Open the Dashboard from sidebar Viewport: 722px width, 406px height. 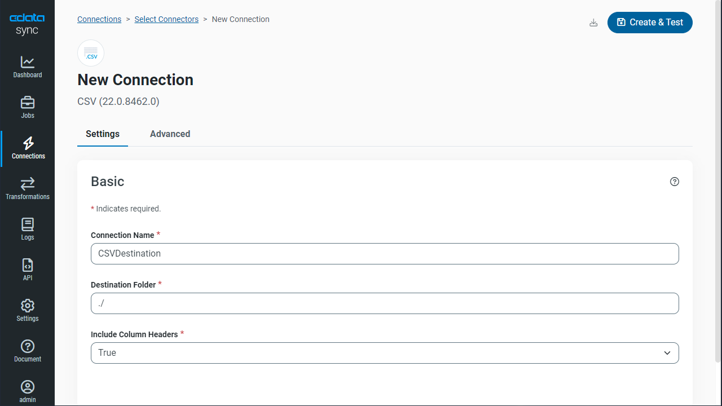point(27,67)
